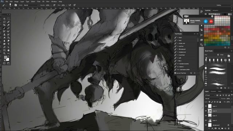The width and height of the screenshot is (233, 131).
Task: Delete the selected layer
Action: [229, 128]
